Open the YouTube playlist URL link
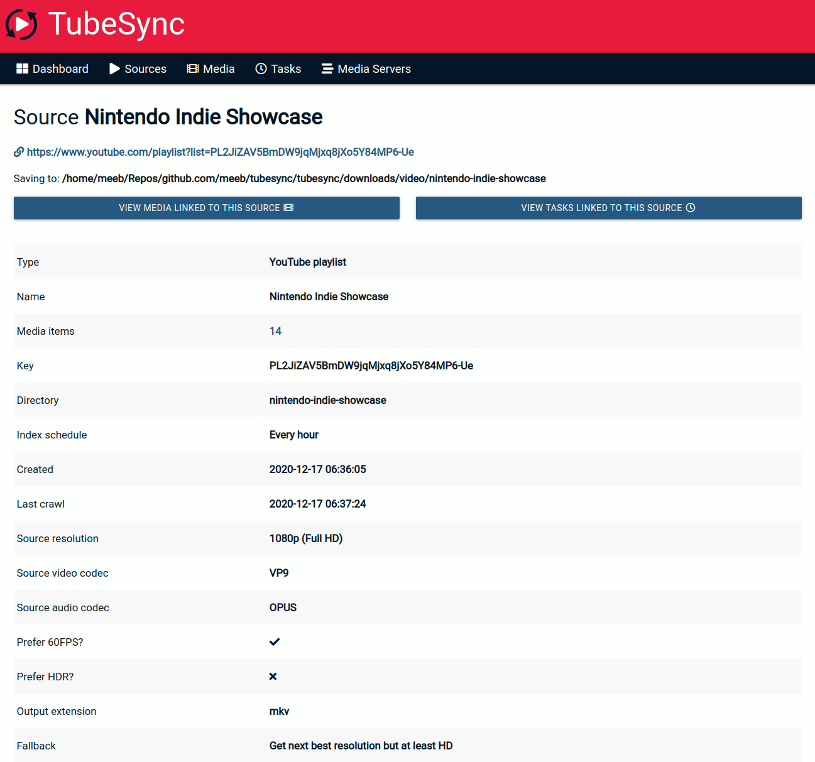Viewport: 815px width, 762px height. [221, 152]
